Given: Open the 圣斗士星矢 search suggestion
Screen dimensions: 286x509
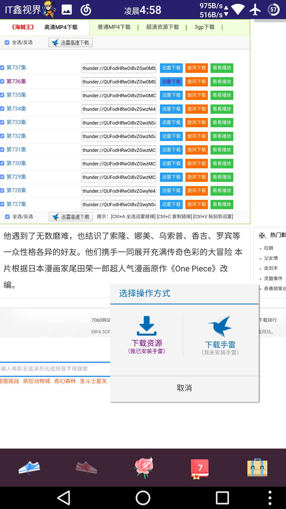Looking at the screenshot, I should point(93,381).
